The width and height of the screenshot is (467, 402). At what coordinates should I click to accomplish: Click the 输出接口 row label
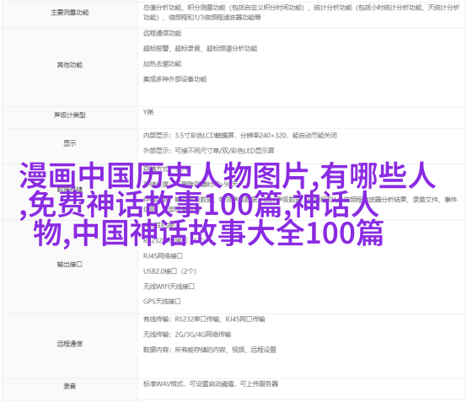tap(70, 264)
